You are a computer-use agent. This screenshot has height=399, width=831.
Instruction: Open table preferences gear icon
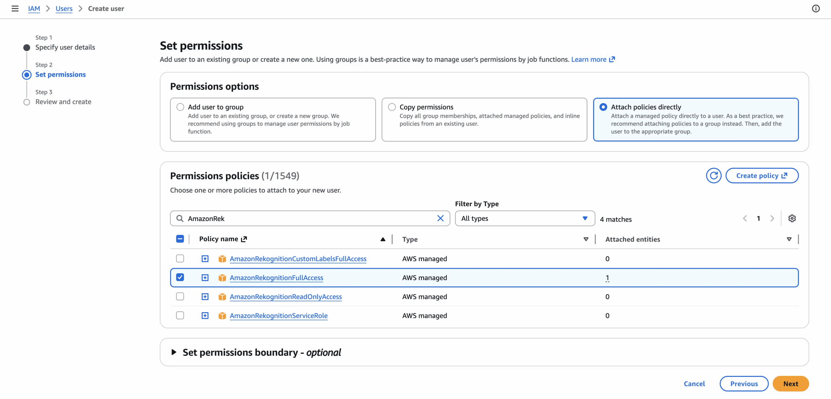pos(792,218)
